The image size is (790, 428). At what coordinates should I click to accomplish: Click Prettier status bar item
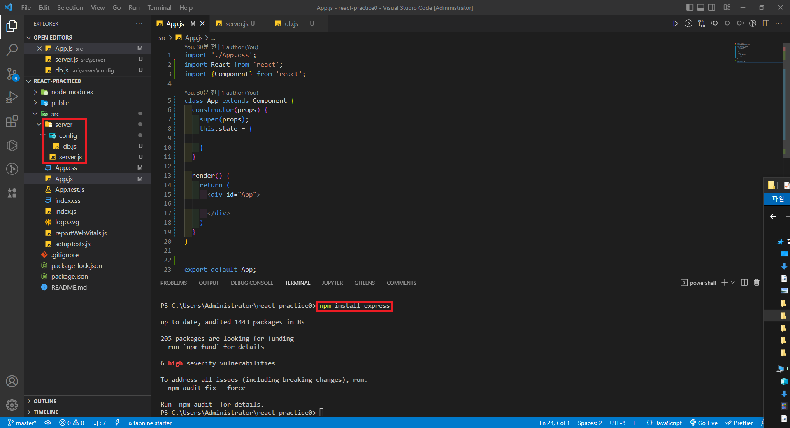(739, 423)
